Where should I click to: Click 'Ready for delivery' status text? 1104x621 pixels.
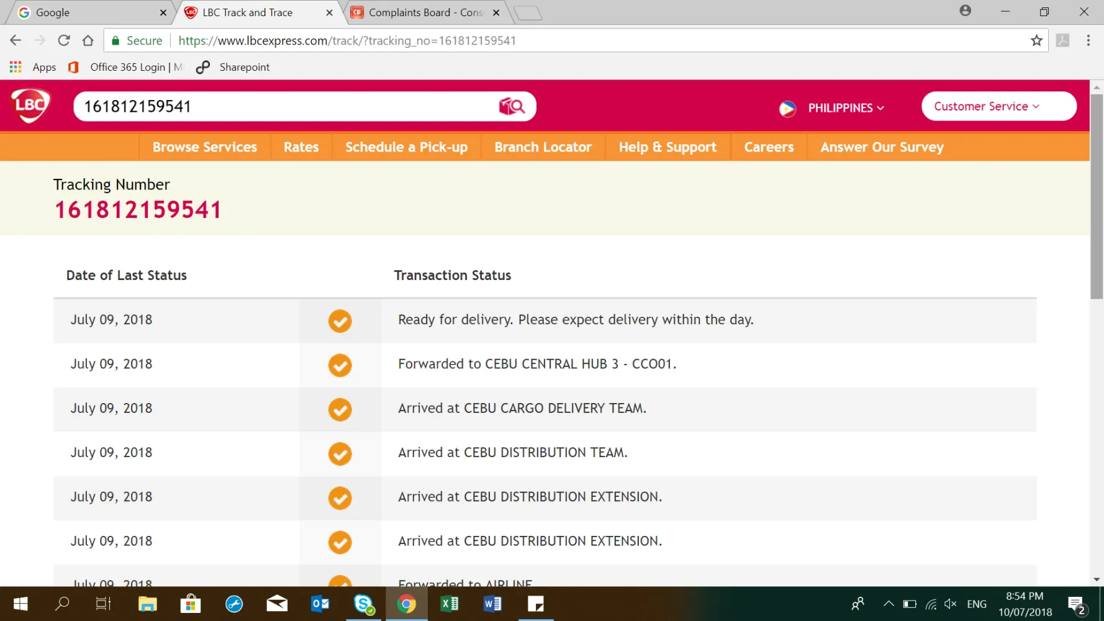tap(576, 320)
